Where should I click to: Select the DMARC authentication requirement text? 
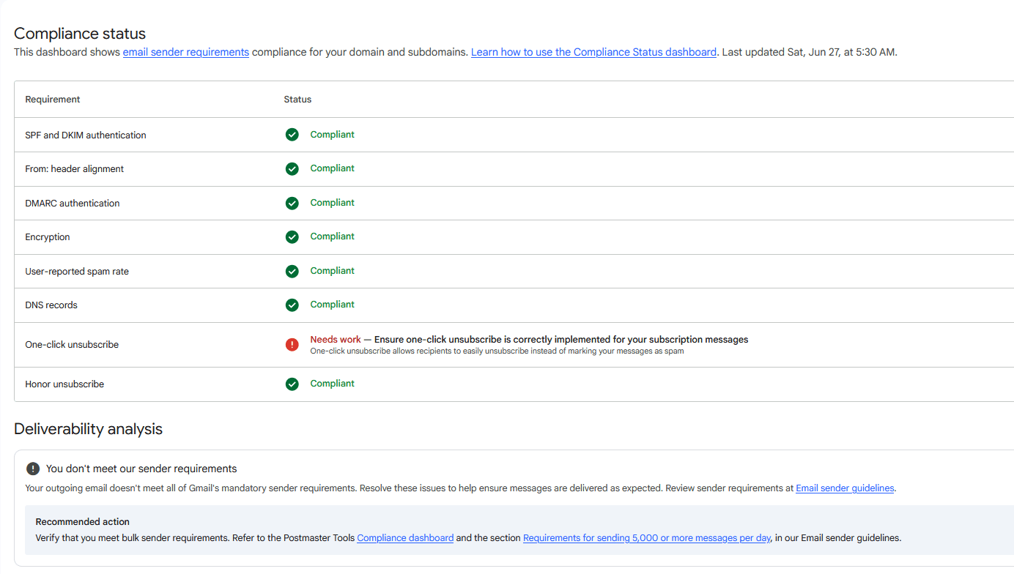coord(73,204)
